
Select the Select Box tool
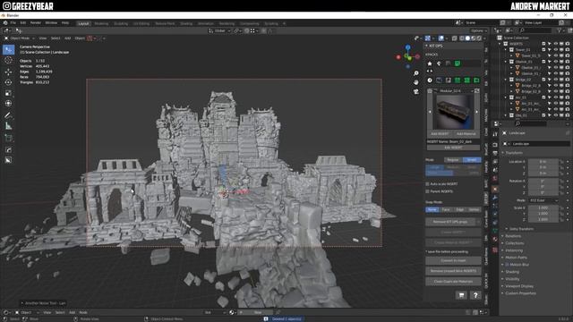point(8,50)
